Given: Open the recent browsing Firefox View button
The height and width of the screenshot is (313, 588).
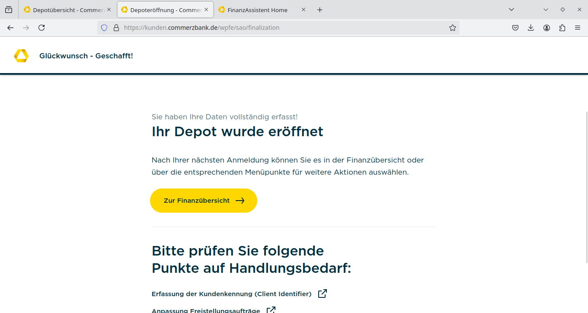Looking at the screenshot, I should coord(9,10).
